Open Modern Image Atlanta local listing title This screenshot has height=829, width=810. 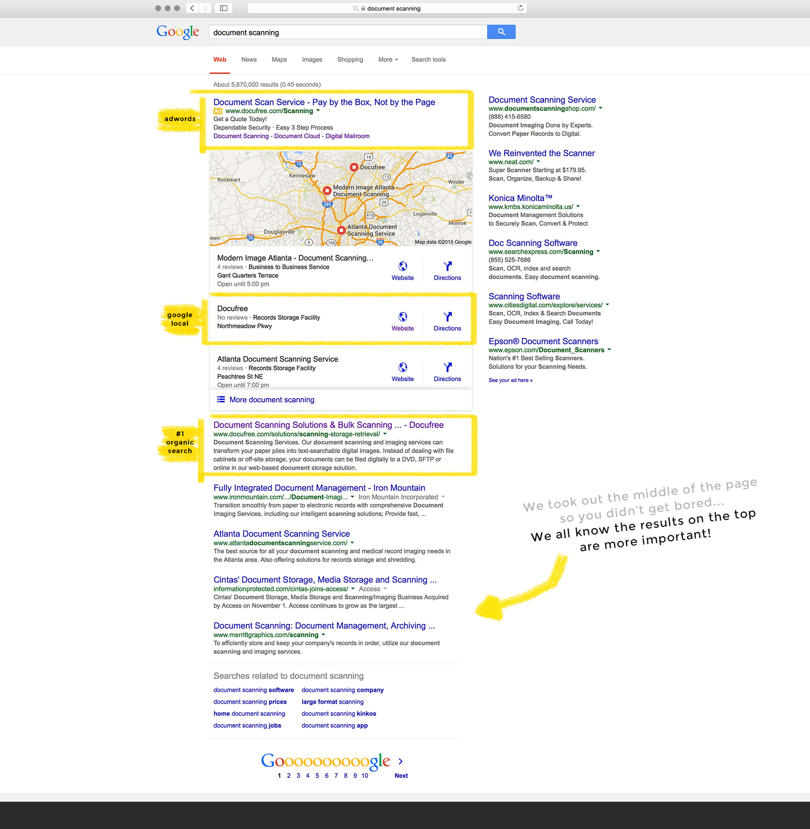[295, 258]
